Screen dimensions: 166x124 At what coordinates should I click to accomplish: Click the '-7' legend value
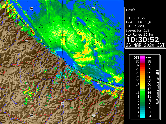coord(137,116)
